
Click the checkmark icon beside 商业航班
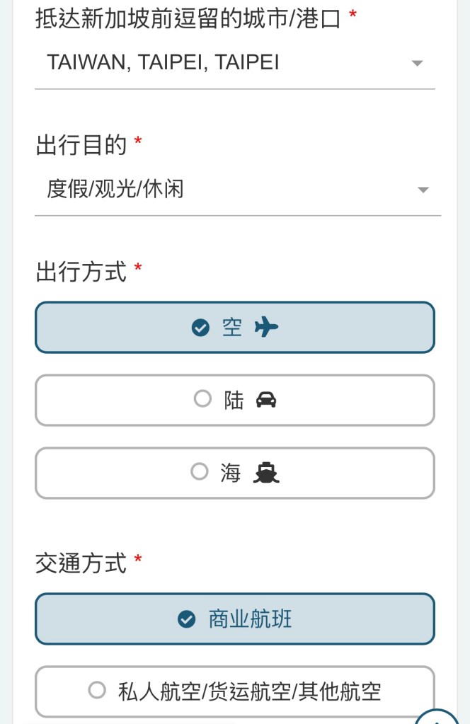186,619
